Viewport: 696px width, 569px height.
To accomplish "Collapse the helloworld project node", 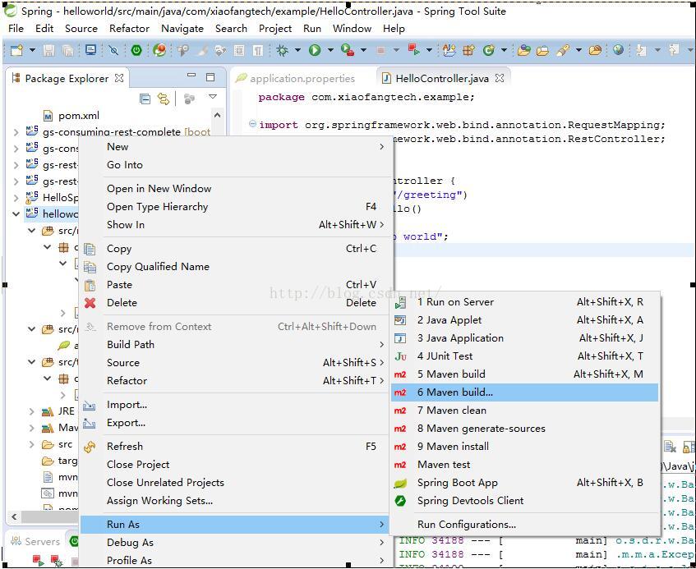I will pos(16,213).
